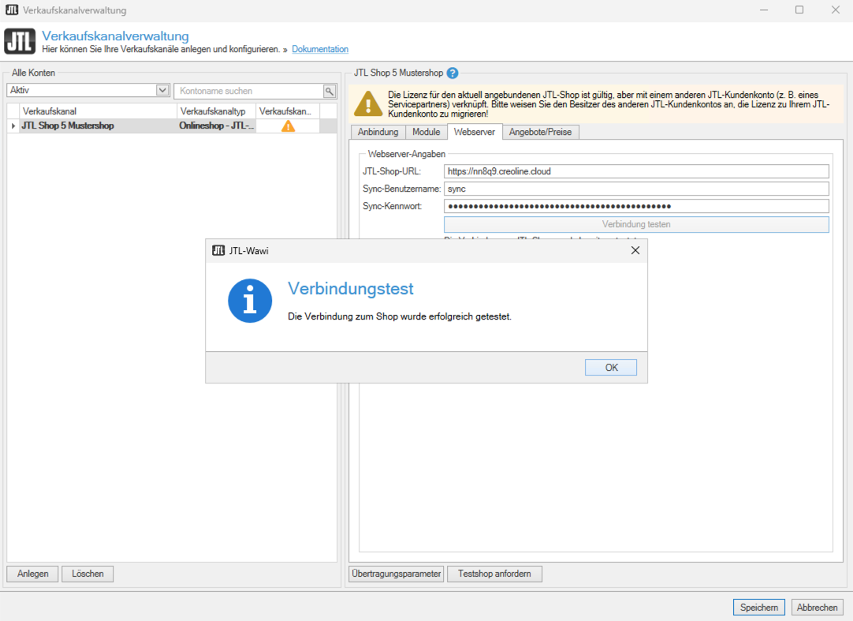Click the Sync-Benutzername field
This screenshot has width=853, height=621.
tap(636, 189)
